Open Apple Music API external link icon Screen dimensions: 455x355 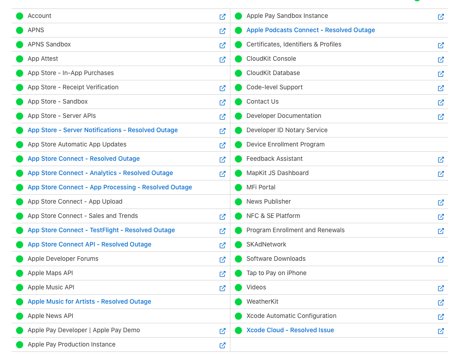click(x=222, y=288)
